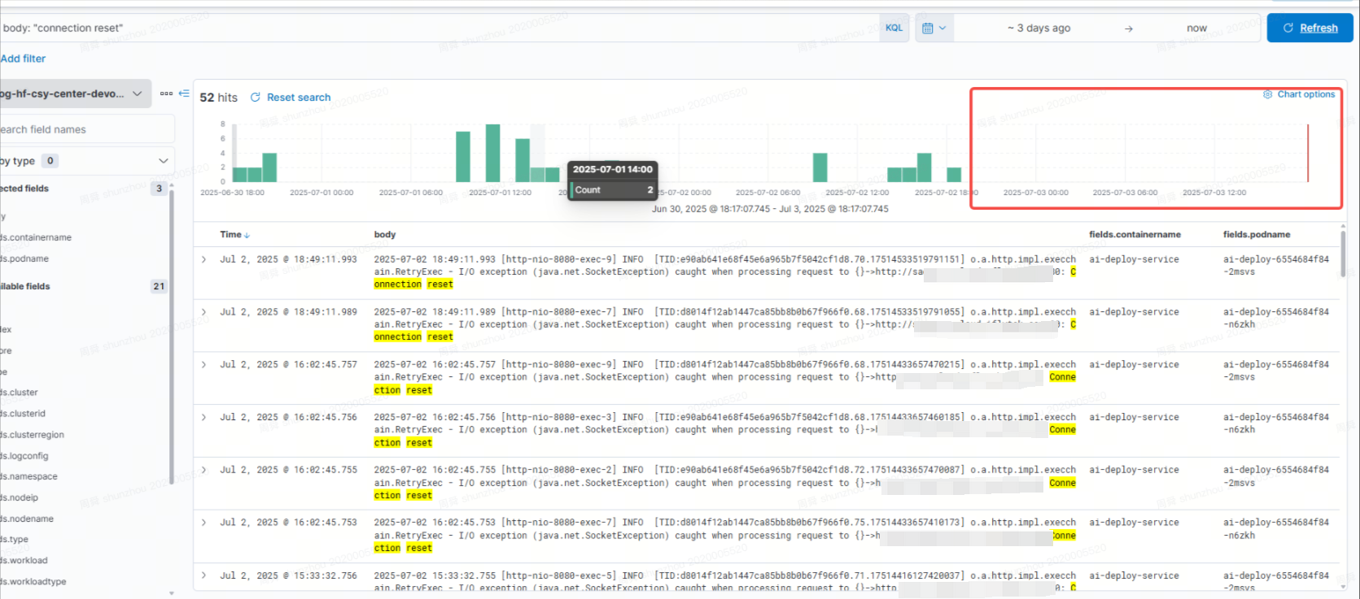Click the Refresh button
The image size is (1360, 599).
click(x=1310, y=28)
